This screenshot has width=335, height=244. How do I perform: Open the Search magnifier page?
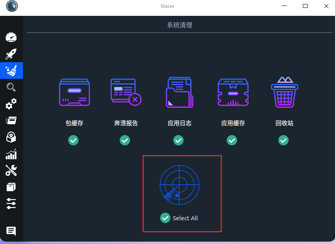point(11,87)
